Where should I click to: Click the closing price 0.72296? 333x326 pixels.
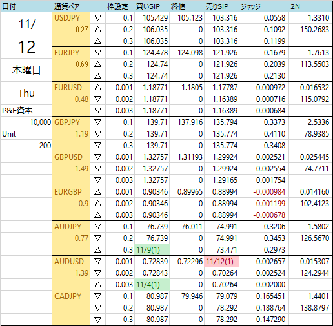tap(190, 262)
